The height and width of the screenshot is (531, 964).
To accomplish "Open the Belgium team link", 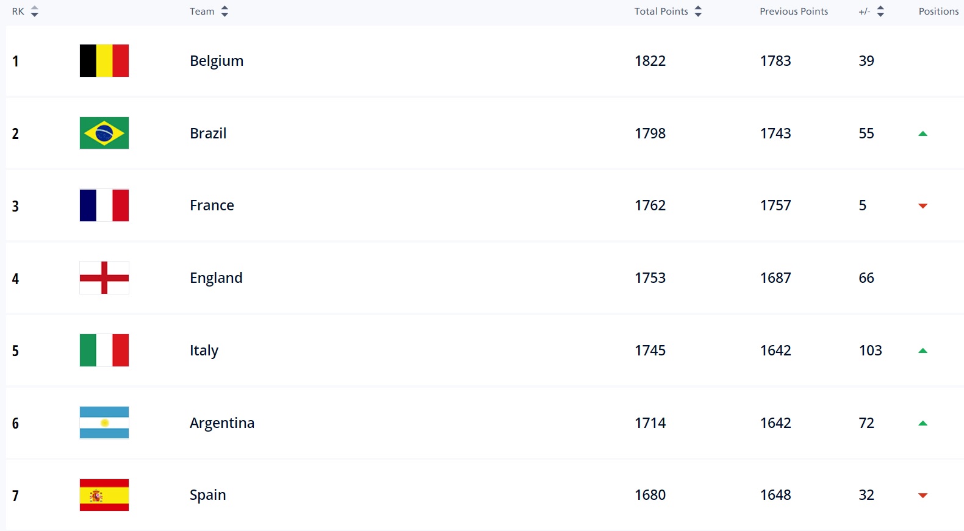I will click(217, 61).
